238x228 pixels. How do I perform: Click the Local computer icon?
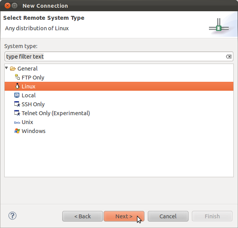pyautogui.click(x=17, y=95)
